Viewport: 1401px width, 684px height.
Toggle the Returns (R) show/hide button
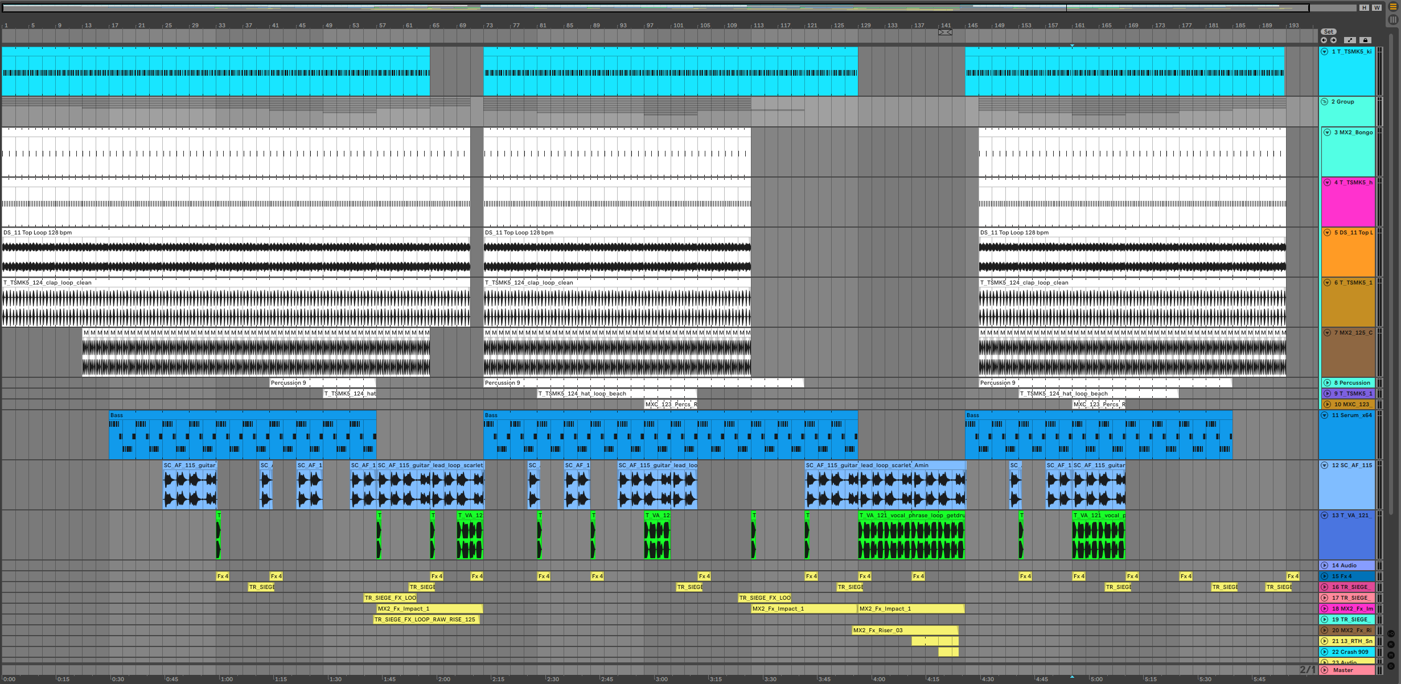1391,645
